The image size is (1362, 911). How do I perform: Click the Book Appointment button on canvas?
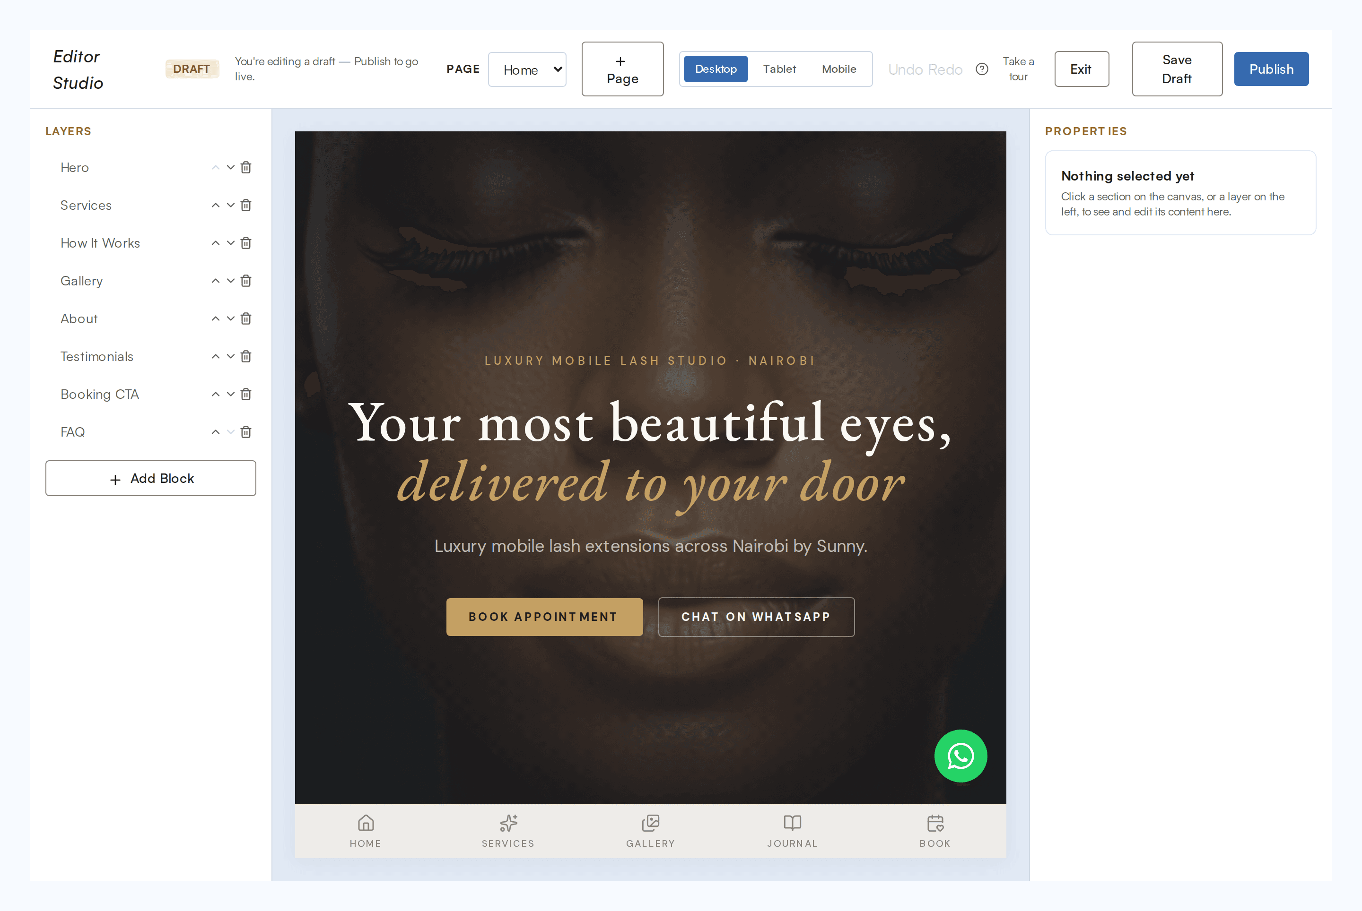tap(544, 617)
